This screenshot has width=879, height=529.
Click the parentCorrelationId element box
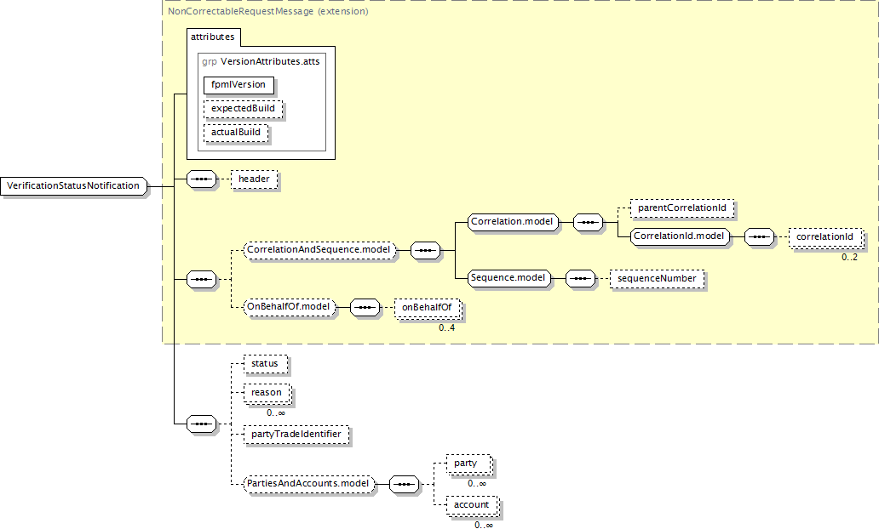[x=682, y=208]
